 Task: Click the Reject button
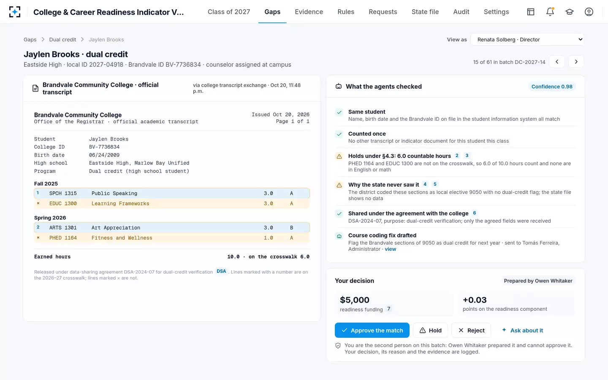[471, 330]
